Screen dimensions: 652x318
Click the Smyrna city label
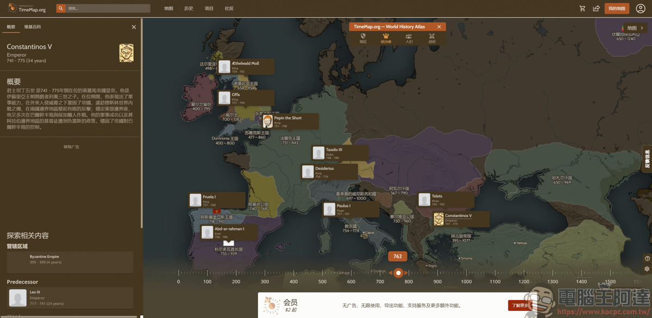tap(465, 258)
